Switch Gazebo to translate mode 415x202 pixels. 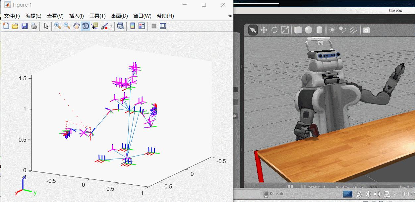coord(264,30)
